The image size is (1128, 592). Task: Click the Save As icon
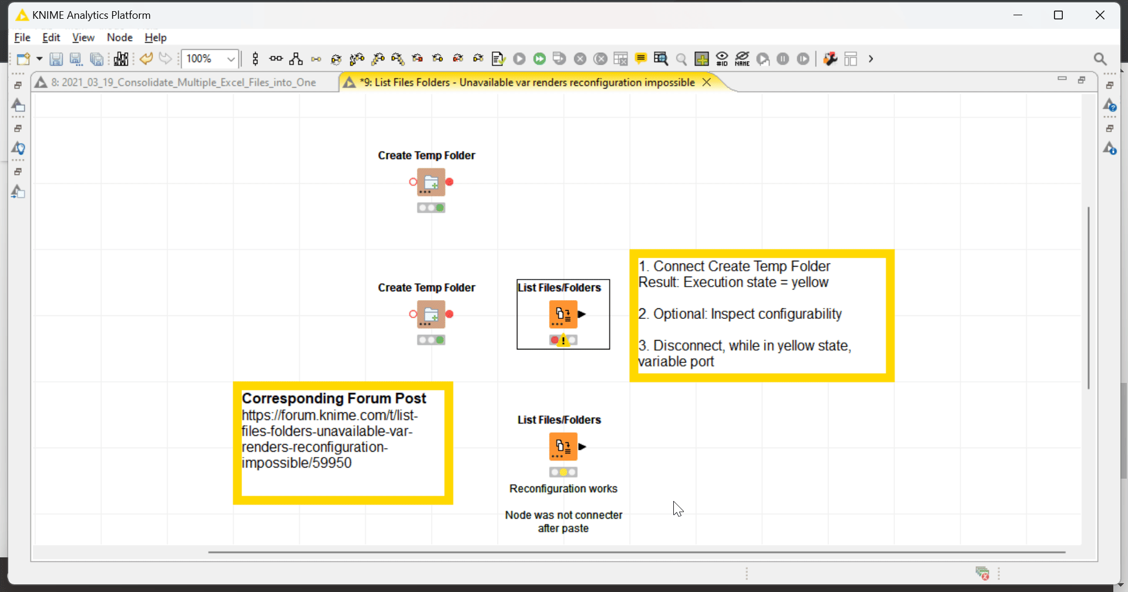click(76, 59)
